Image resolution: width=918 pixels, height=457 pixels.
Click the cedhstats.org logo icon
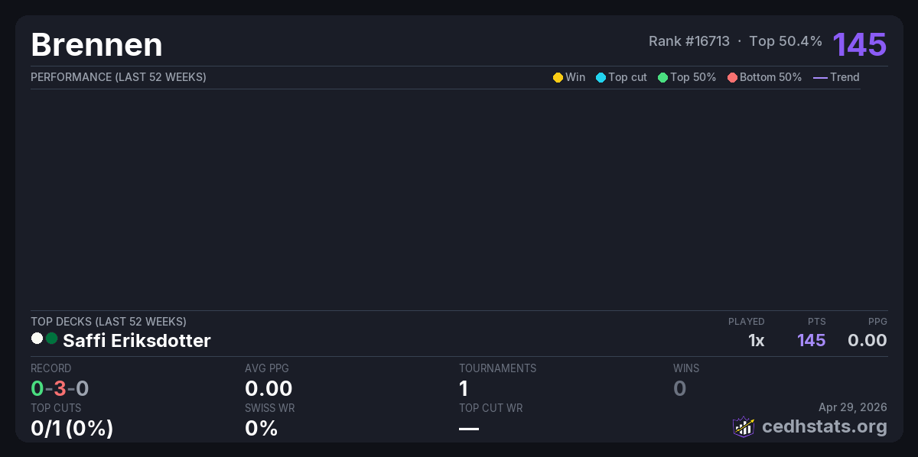(x=744, y=426)
